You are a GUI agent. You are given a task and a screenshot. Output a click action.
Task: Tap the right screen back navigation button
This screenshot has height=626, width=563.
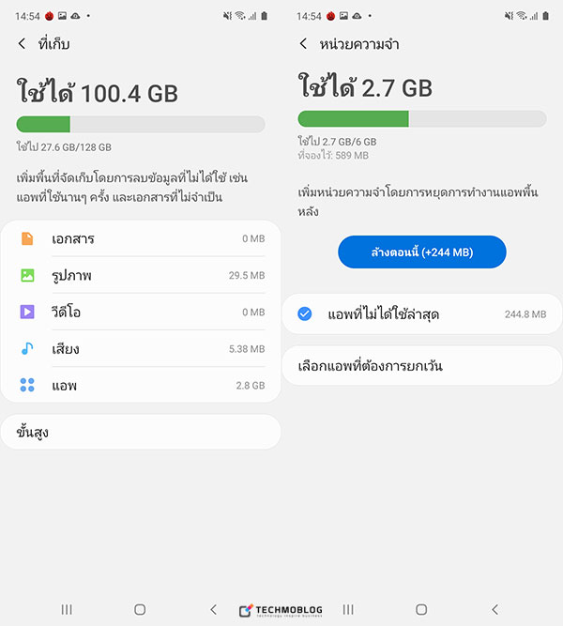[x=495, y=610]
